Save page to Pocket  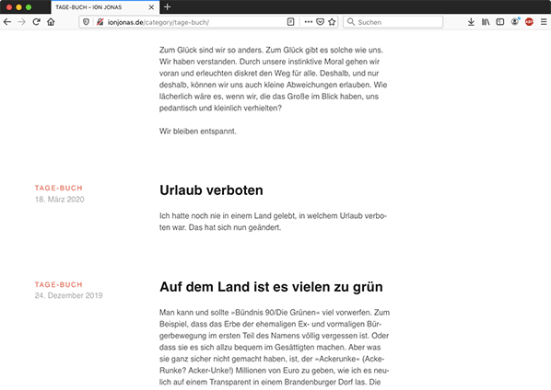320,22
